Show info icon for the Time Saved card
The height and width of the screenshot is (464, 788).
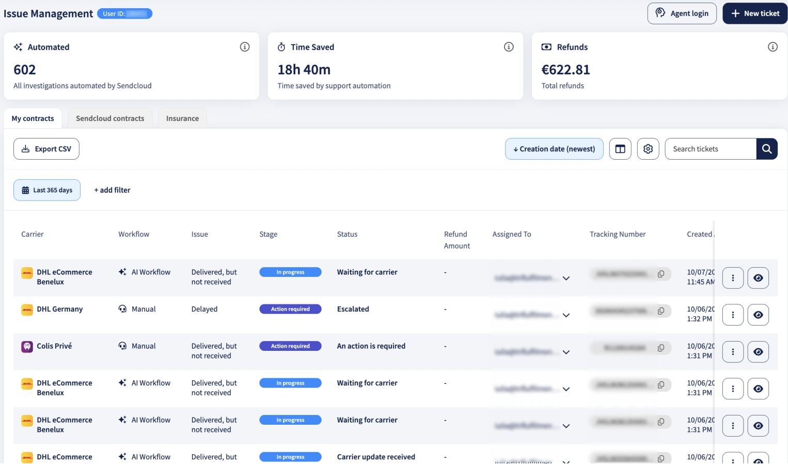tap(509, 47)
